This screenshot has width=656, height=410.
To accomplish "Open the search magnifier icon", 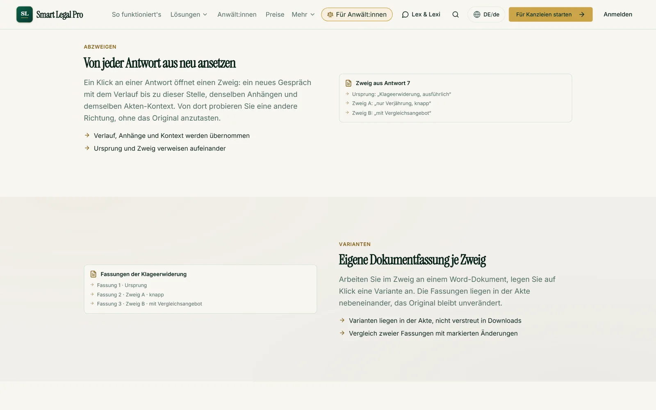I will coord(456,14).
